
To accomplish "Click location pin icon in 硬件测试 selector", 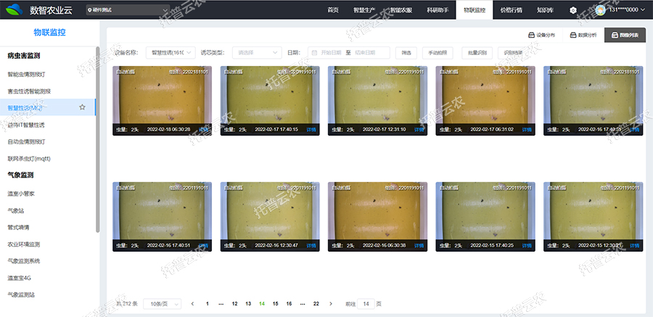I will tap(89, 11).
